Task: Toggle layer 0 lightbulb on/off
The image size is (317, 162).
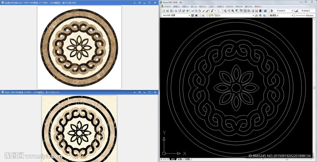Action: [206, 15]
